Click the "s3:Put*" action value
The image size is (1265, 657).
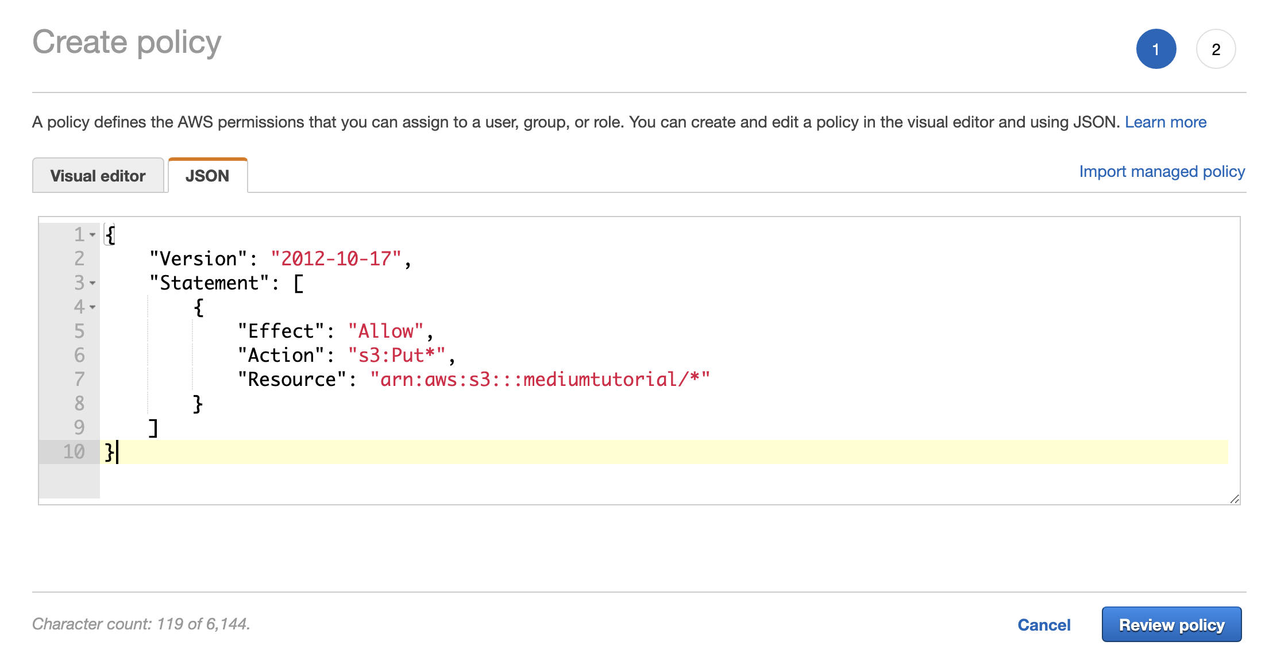pos(396,355)
